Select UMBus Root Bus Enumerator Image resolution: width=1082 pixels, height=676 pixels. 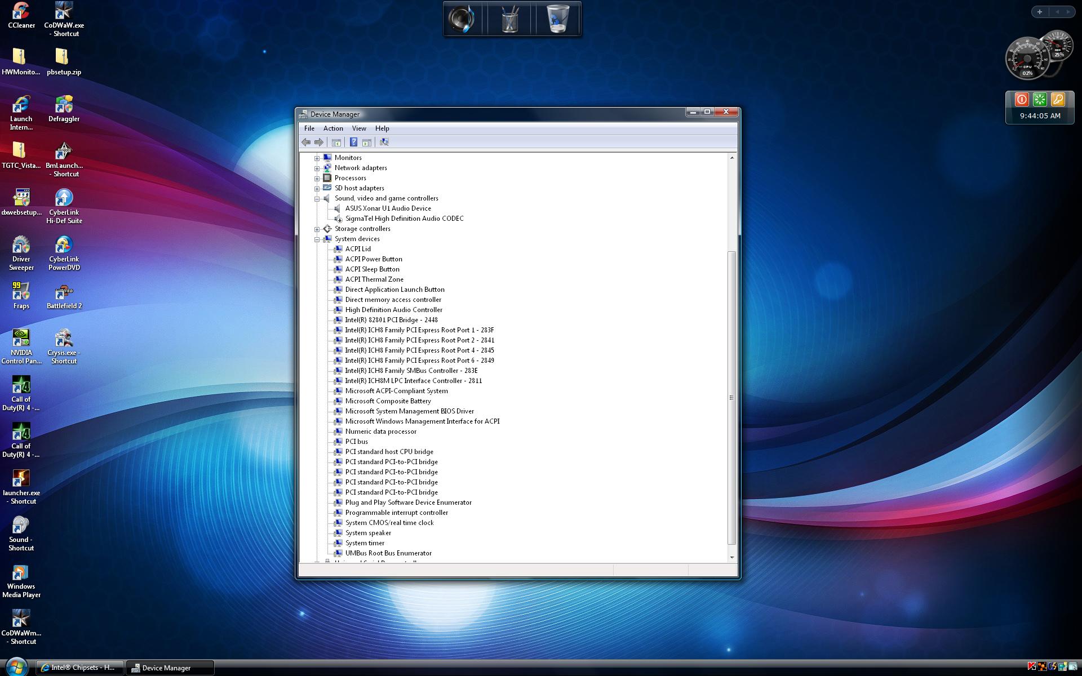click(x=388, y=553)
